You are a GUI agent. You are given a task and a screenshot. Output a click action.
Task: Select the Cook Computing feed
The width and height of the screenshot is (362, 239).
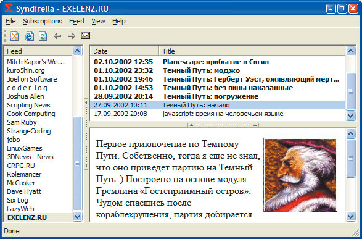coord(31,114)
